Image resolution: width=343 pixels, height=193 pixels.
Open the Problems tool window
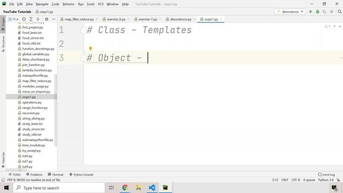pos(34,174)
